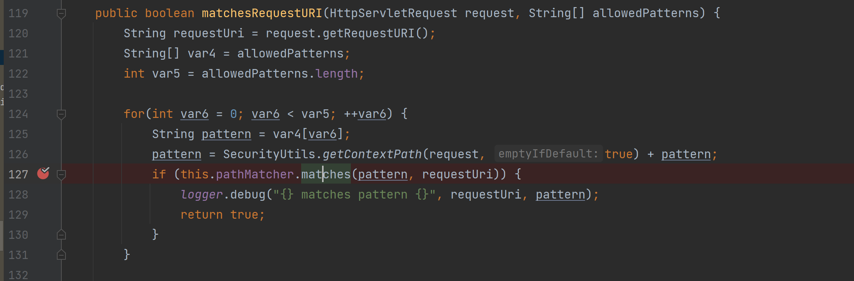The height and width of the screenshot is (281, 854).
Task: Collapse the matchesRequestURI method fold marker
Action: 61,14
